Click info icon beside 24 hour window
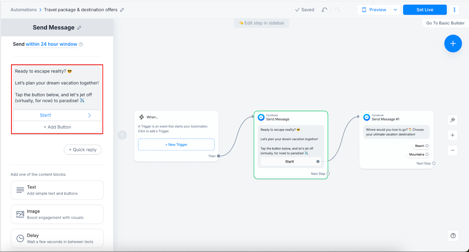 (x=81, y=45)
